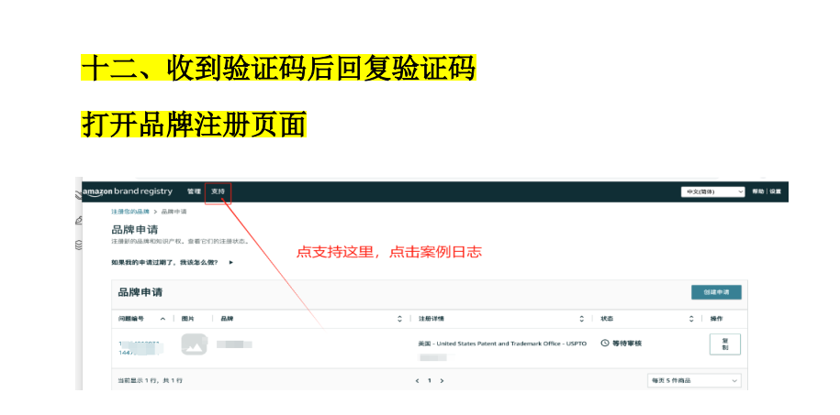
Task: Click the 如果我的申请过期了，我该怎么做? question text
Action: pyautogui.click(x=164, y=263)
